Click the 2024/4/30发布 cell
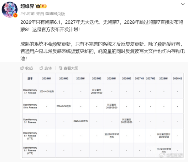This screenshot has height=162, width=188. tap(47, 91)
